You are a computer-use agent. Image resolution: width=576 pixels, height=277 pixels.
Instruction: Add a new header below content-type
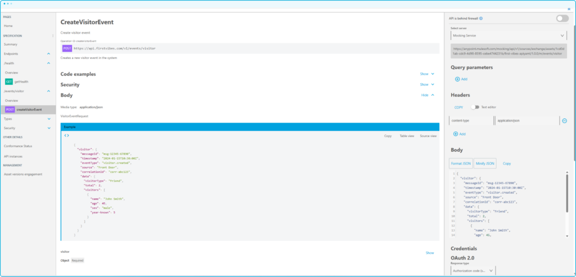pyautogui.click(x=460, y=134)
